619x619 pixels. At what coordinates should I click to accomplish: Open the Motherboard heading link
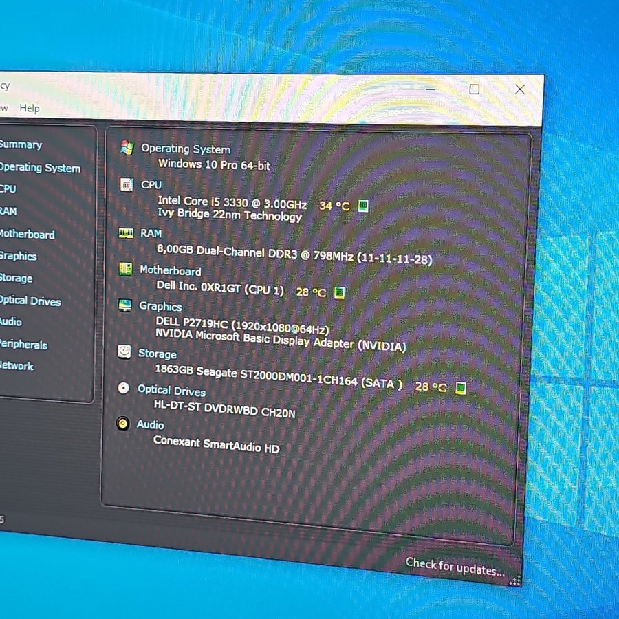click(x=170, y=270)
